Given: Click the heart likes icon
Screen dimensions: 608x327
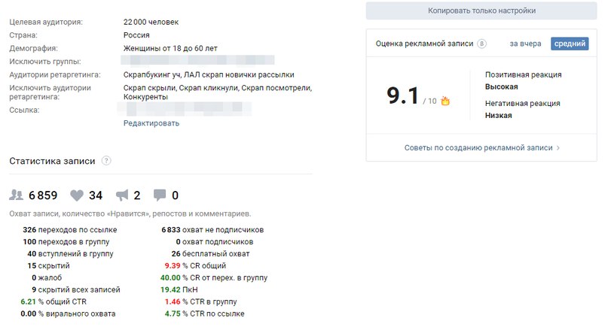Looking at the screenshot, I should (77, 195).
